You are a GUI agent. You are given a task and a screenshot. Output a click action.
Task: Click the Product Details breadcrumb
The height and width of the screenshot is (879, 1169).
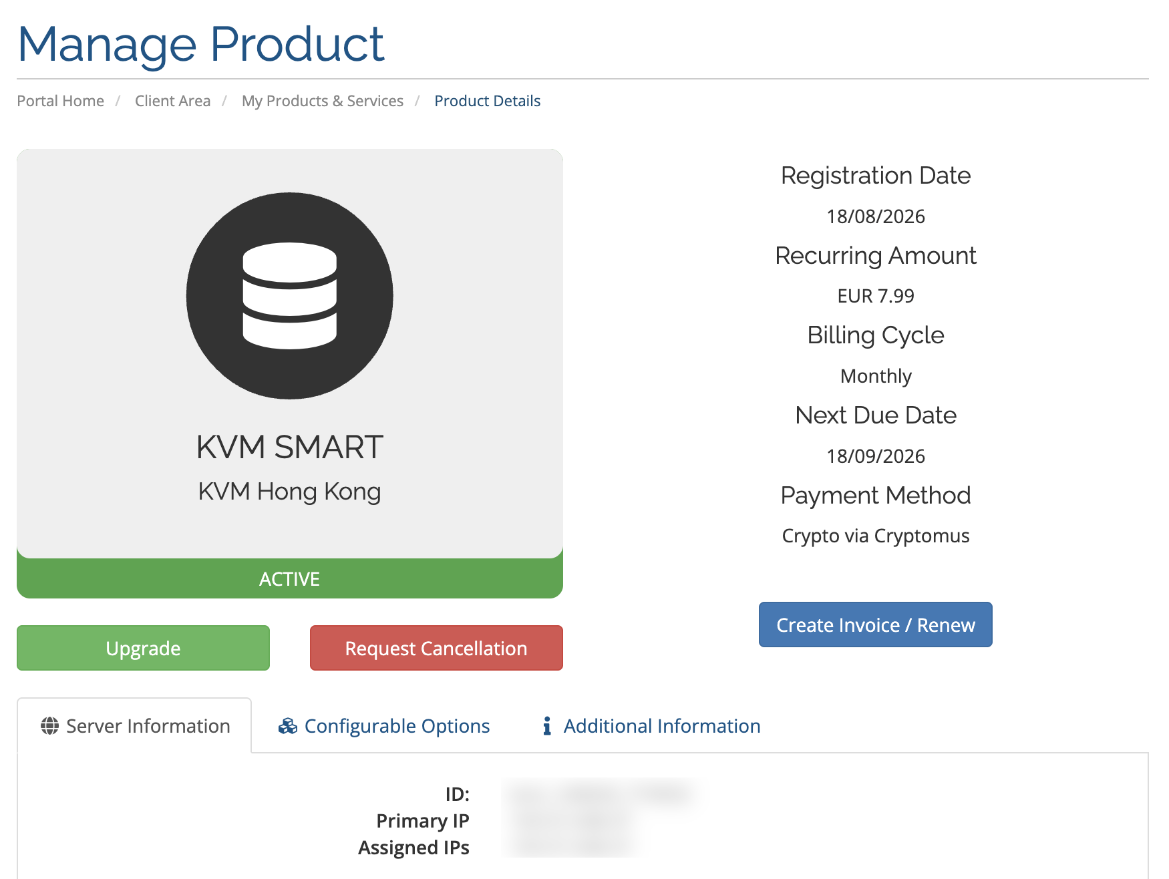(488, 101)
